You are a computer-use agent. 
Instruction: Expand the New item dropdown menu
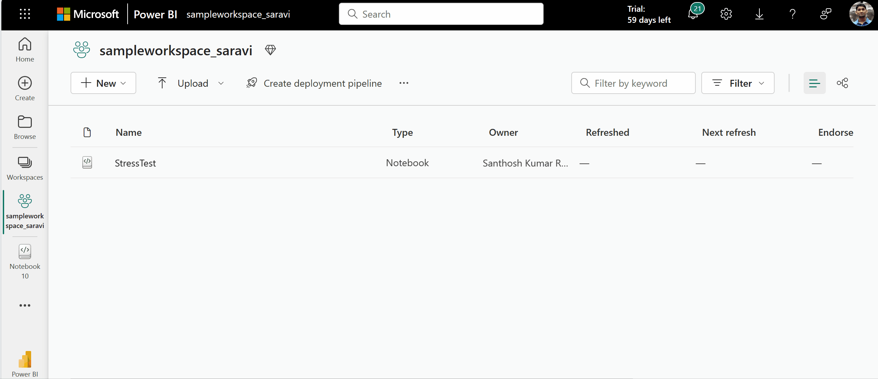coord(103,83)
